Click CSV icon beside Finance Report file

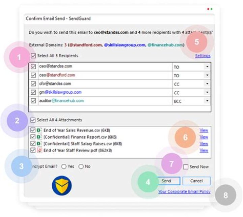(39, 137)
